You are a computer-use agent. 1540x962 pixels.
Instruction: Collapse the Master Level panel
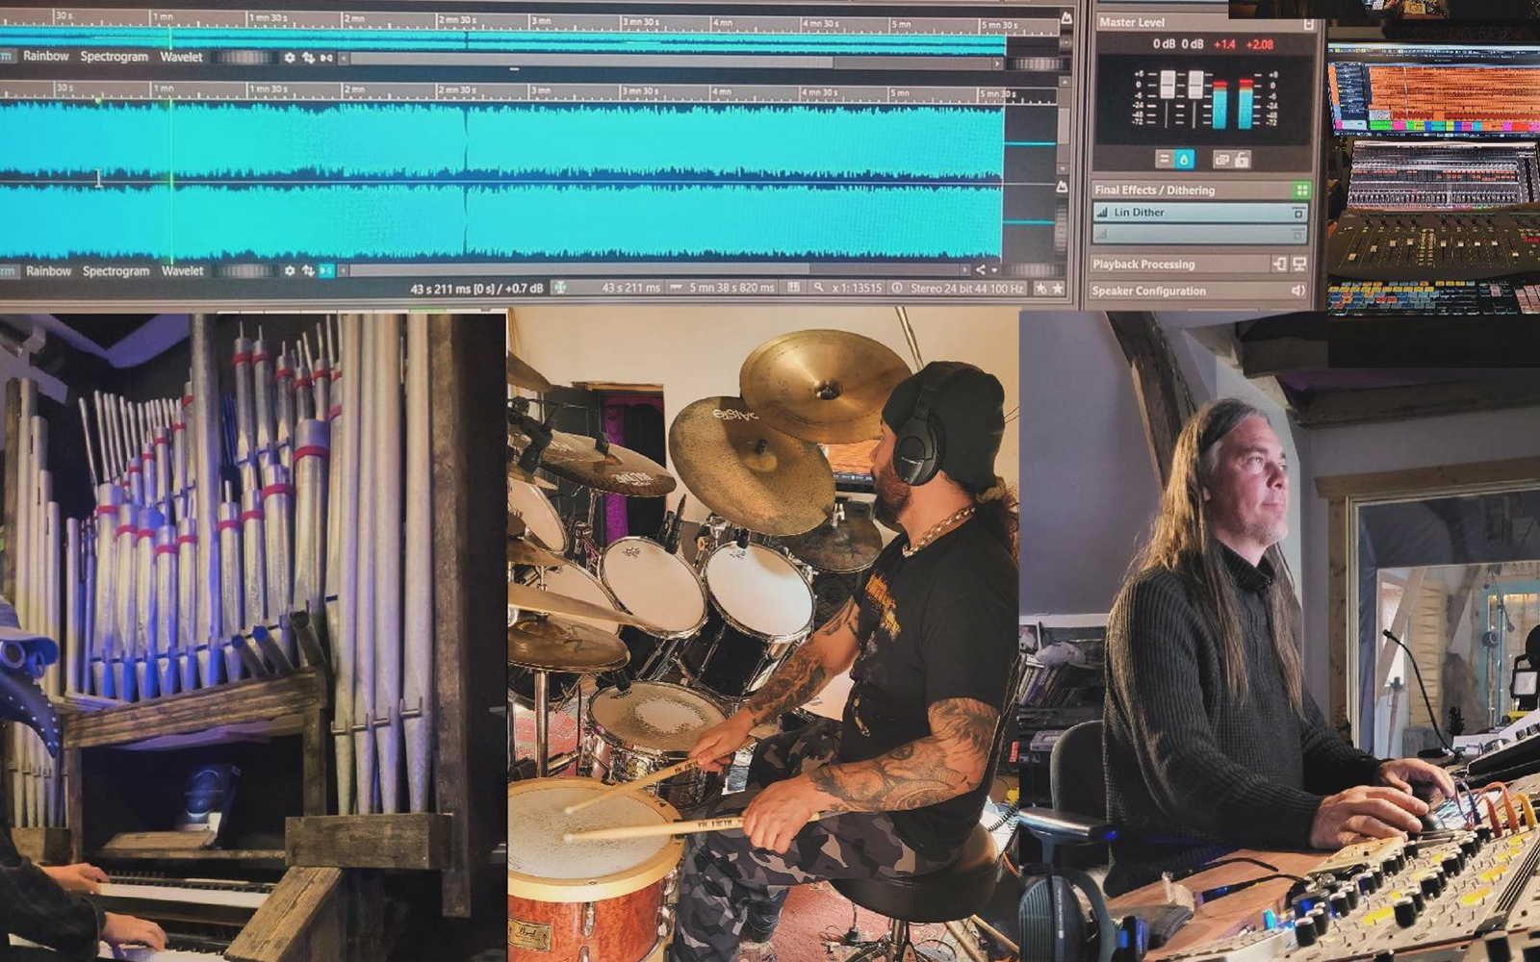coord(1309,22)
